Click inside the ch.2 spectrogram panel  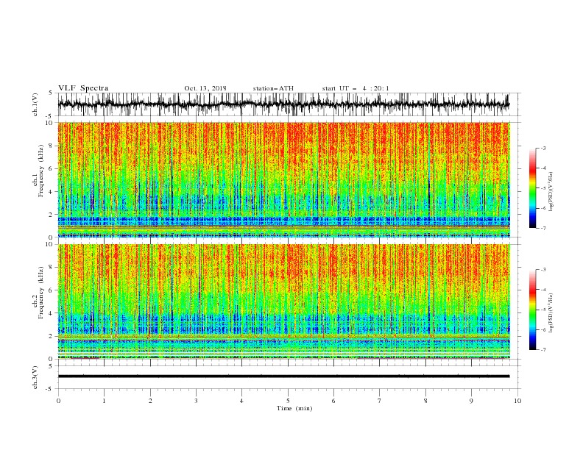tap(283, 301)
